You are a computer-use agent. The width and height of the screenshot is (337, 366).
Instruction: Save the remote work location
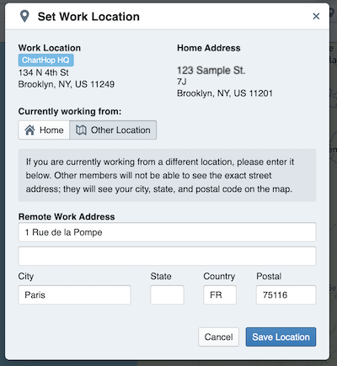281,337
